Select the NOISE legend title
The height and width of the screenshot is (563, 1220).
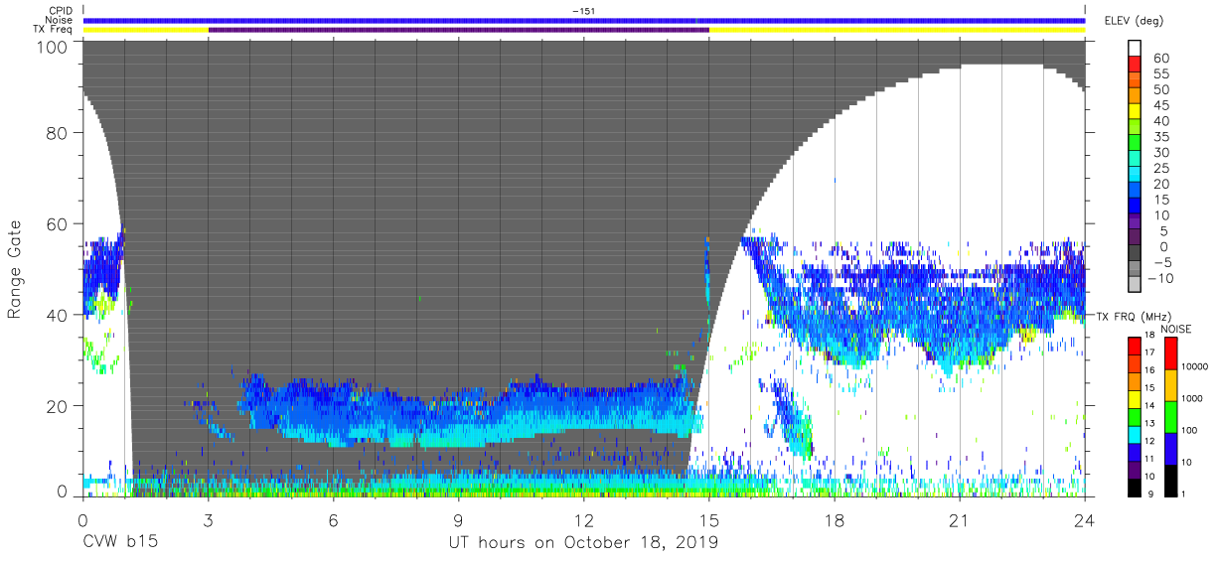(x=1176, y=329)
